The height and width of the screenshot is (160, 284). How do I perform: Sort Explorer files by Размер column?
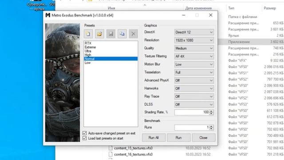click(x=270, y=8)
